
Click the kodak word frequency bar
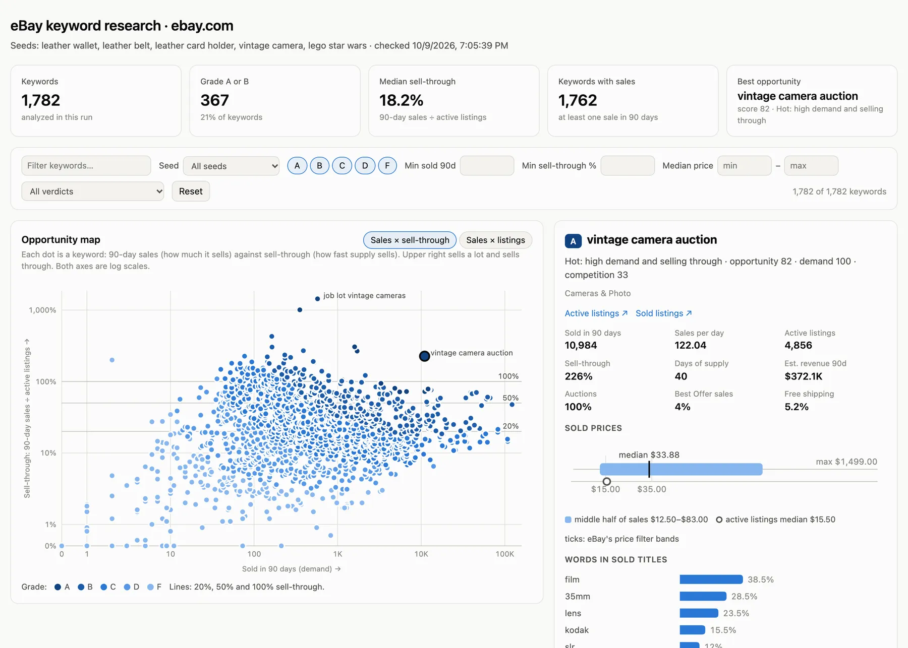693,630
